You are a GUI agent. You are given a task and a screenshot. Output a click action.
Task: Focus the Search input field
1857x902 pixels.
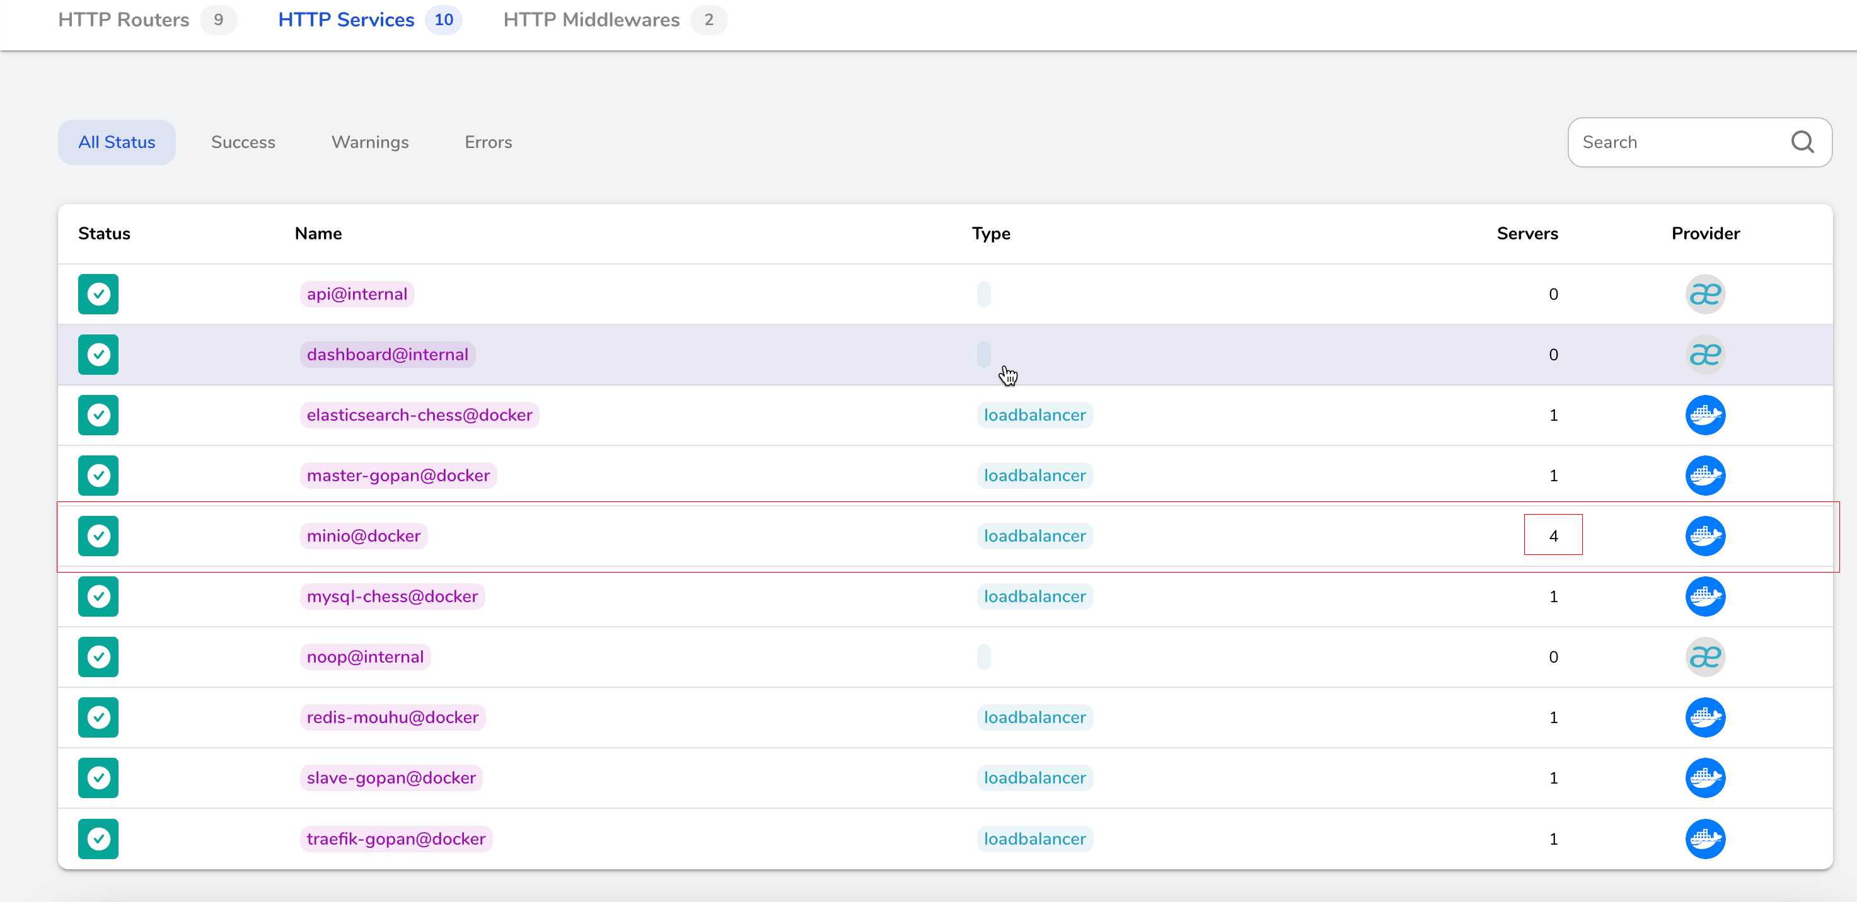click(x=1672, y=142)
